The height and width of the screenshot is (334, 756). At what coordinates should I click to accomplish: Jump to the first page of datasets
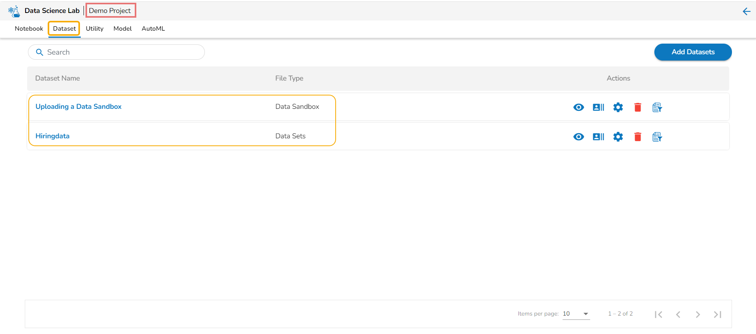point(658,314)
